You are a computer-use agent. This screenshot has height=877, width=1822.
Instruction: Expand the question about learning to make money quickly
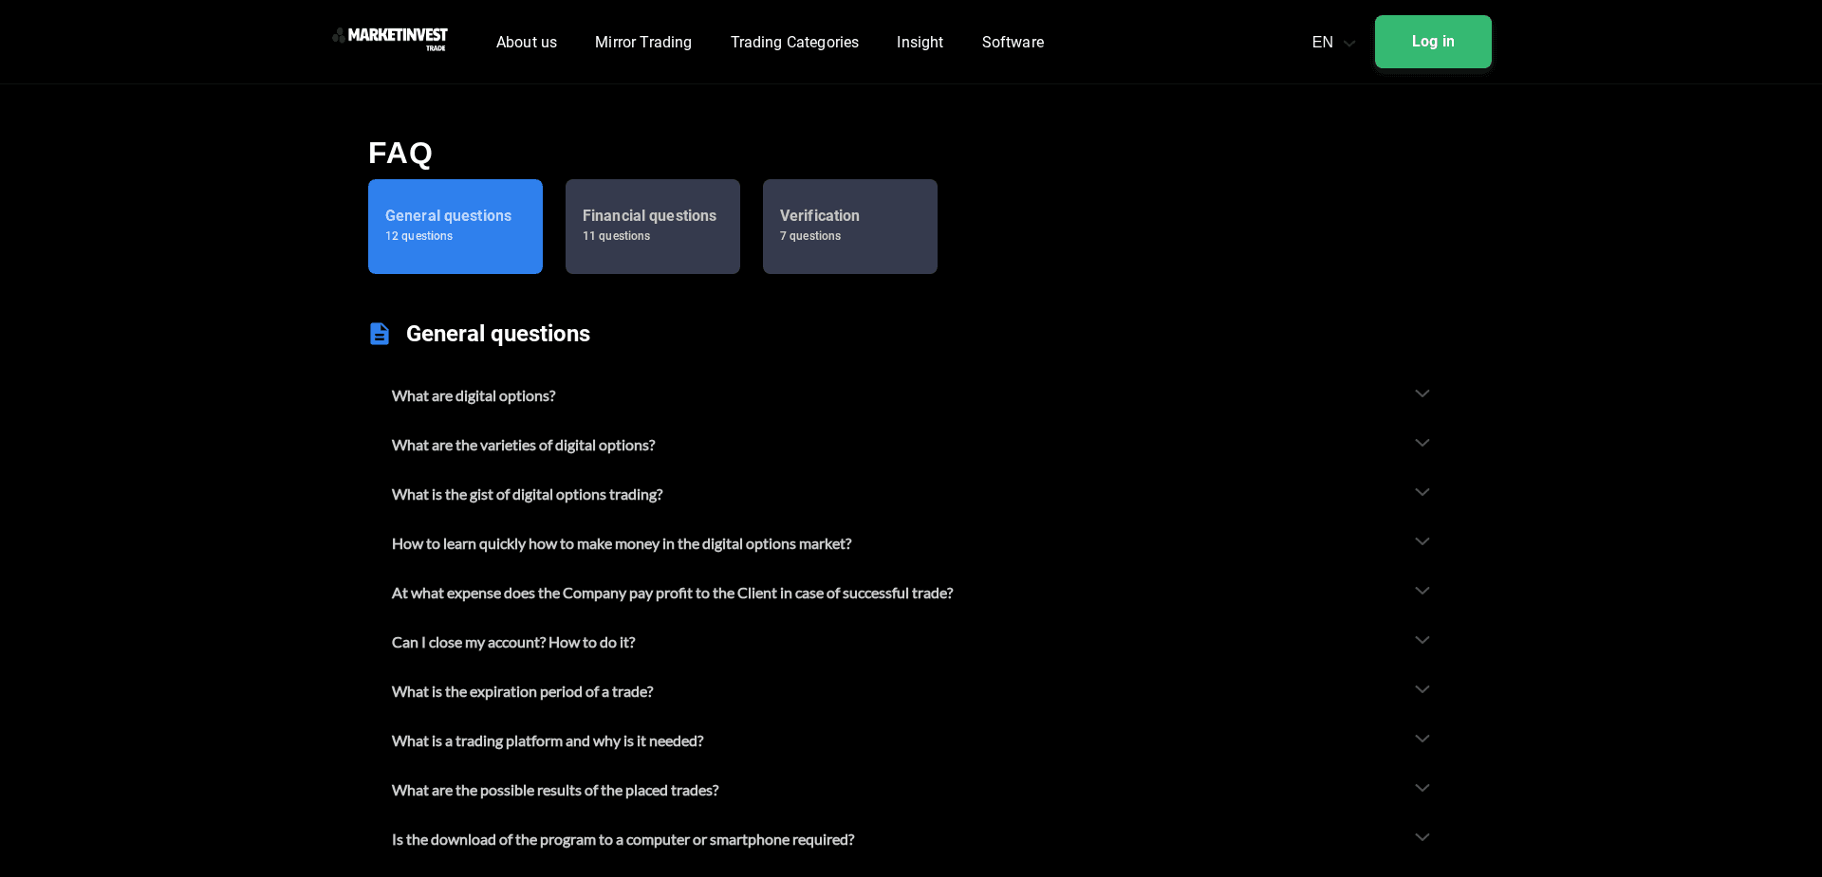coord(1422,542)
